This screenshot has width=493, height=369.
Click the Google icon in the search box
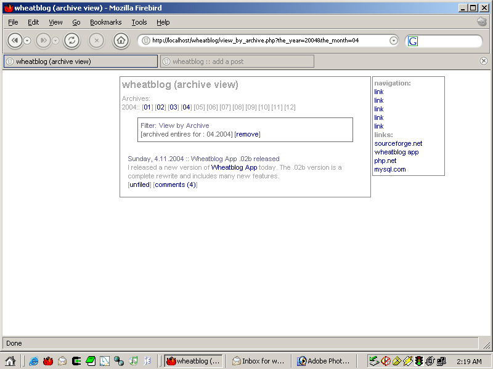[x=413, y=41]
